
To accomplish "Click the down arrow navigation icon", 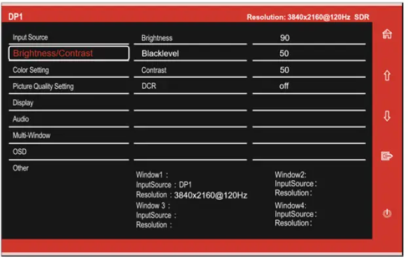I will coord(387,116).
